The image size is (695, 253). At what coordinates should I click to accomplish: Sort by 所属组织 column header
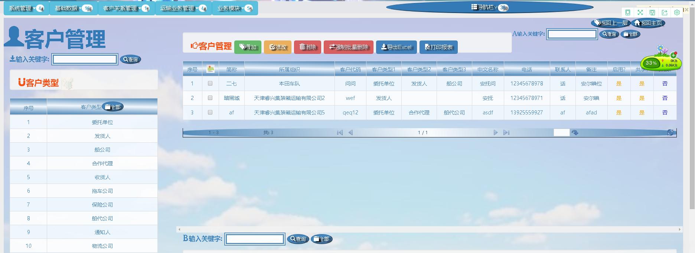pos(290,69)
